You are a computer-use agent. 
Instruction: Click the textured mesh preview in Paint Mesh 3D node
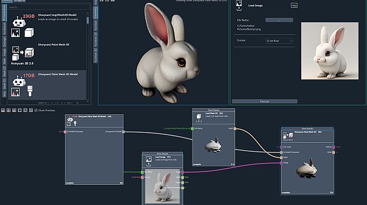tap(306, 169)
